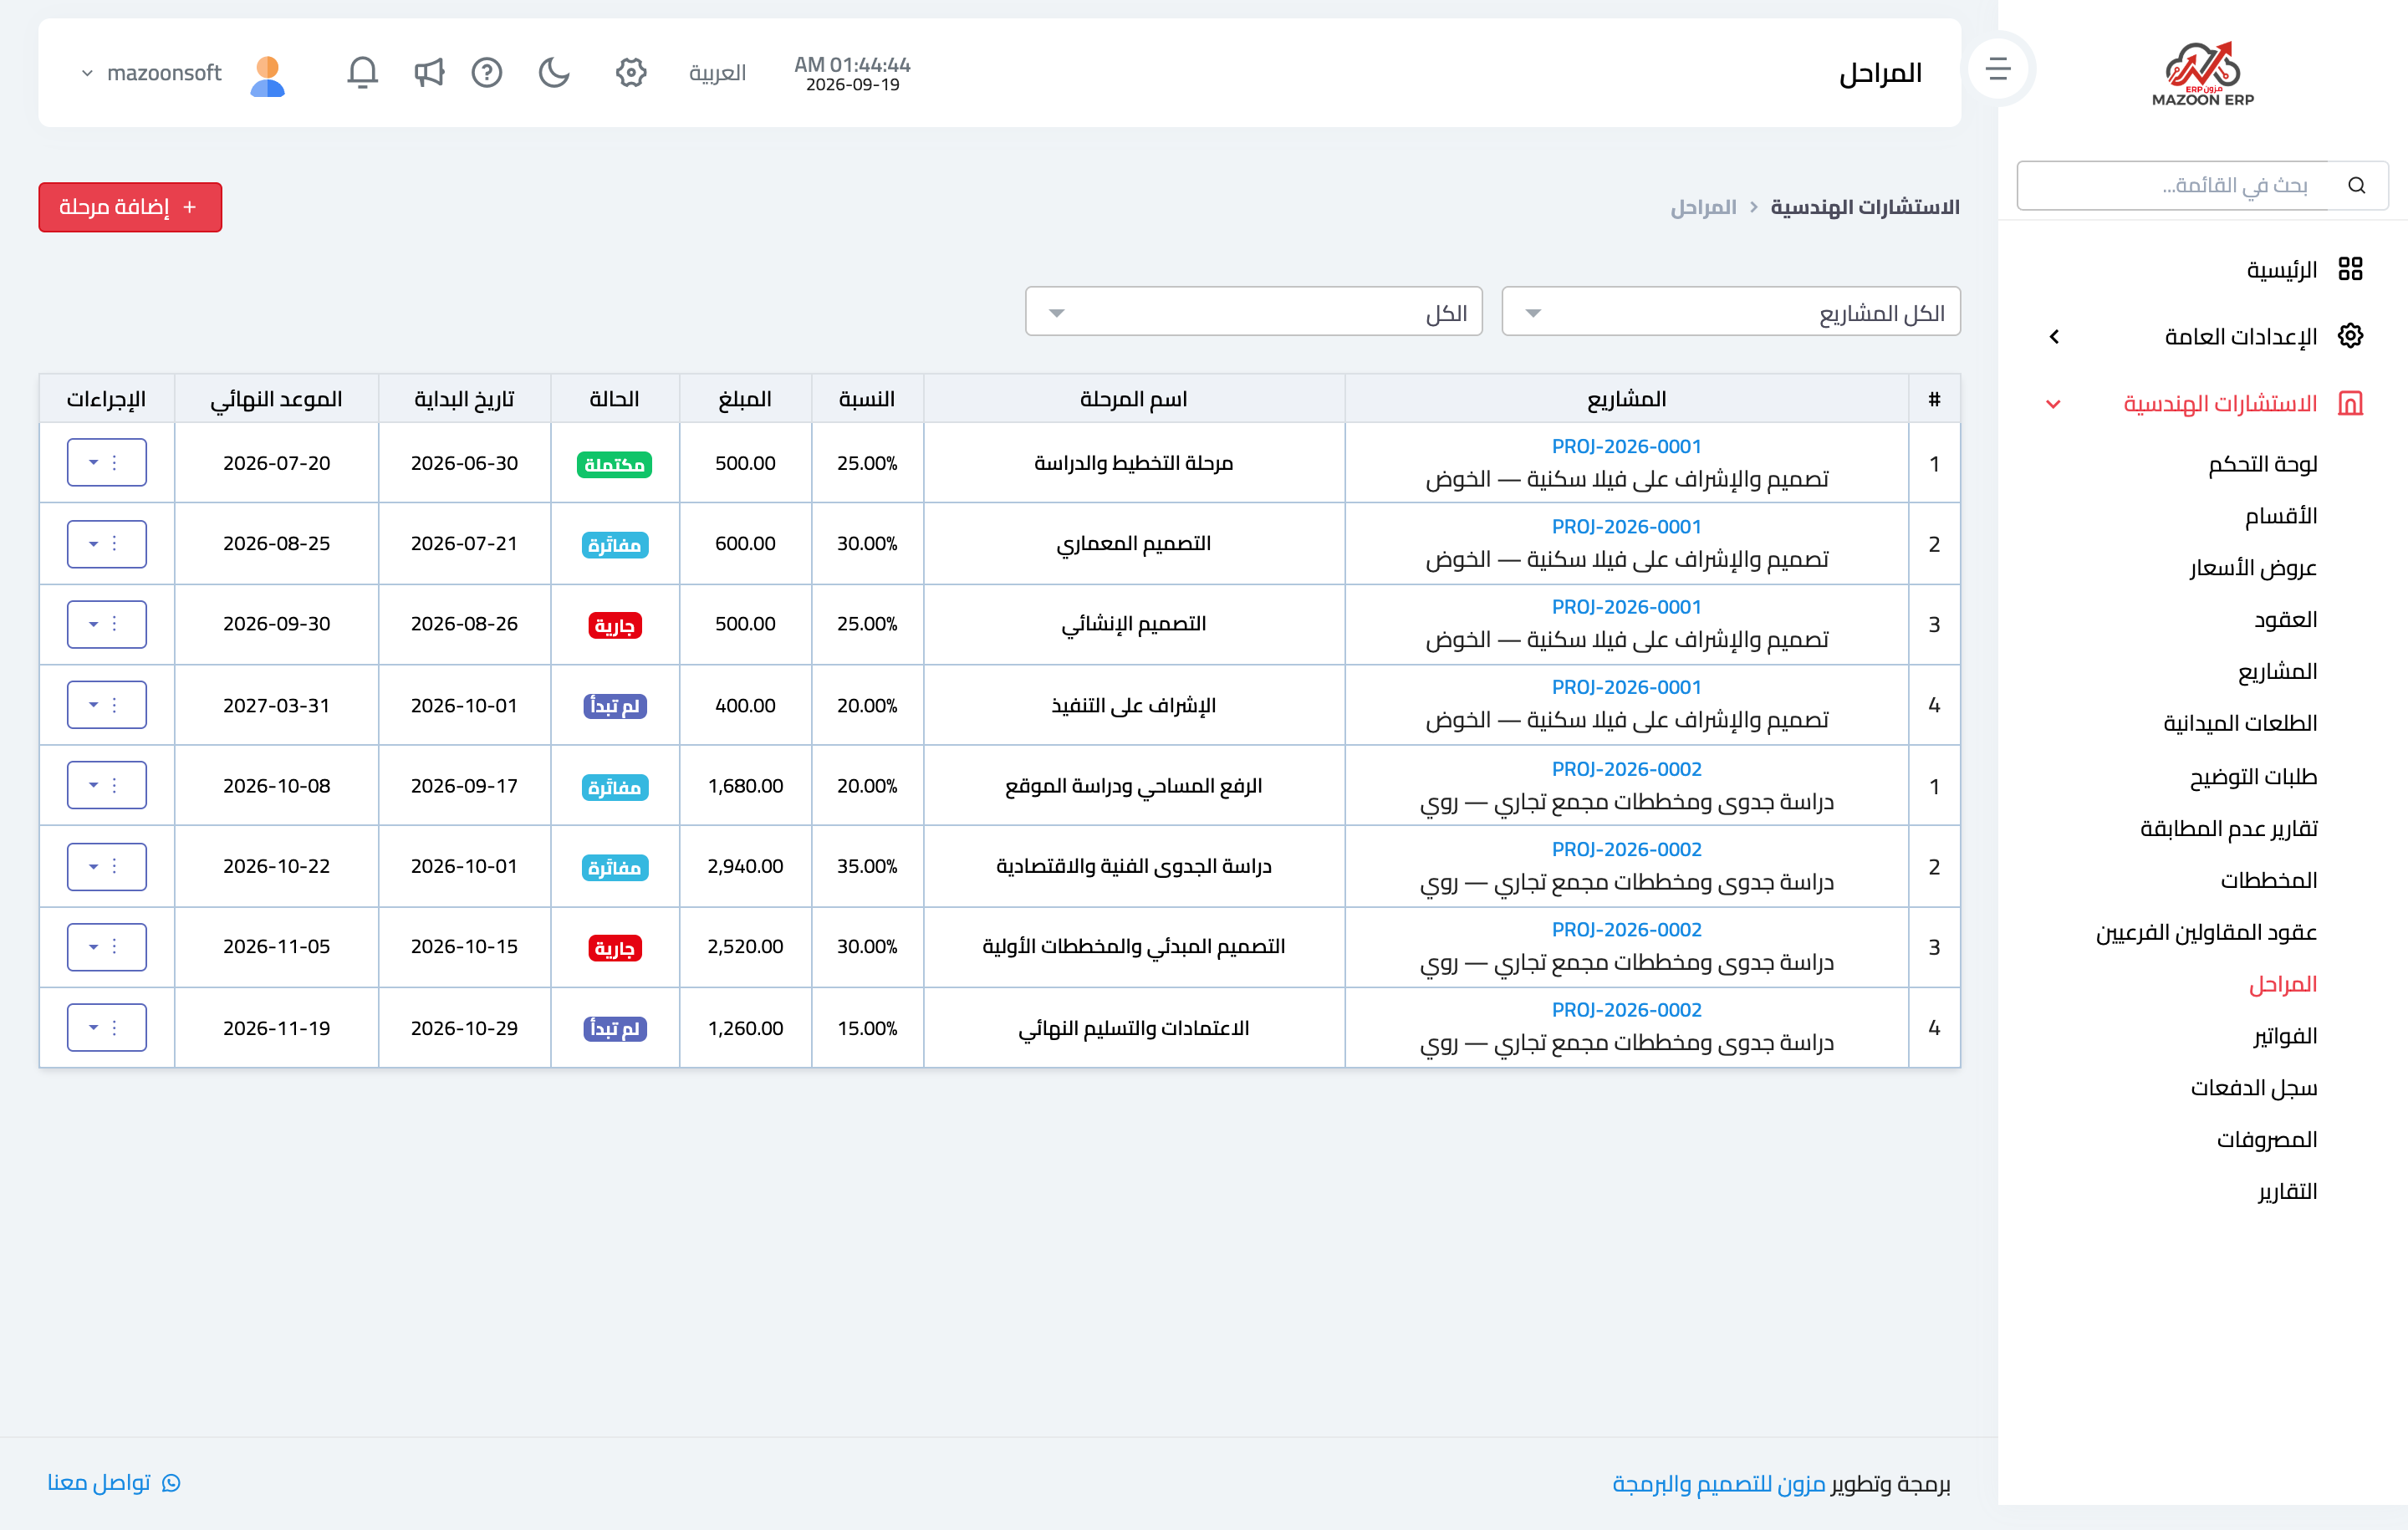Open التقارير sidebar item
Image resolution: width=2408 pixels, height=1530 pixels.
2287,1192
